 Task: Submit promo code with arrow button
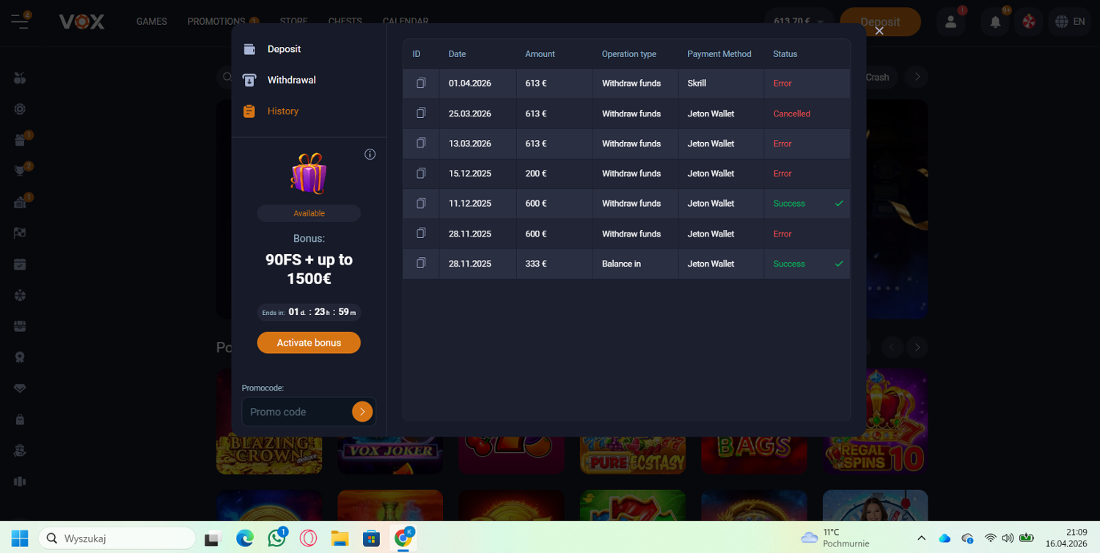(x=362, y=412)
